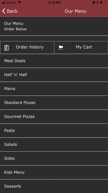Open the Order history button
Image resolution: width=108 pixels, height=193 pixels.
click(27, 47)
